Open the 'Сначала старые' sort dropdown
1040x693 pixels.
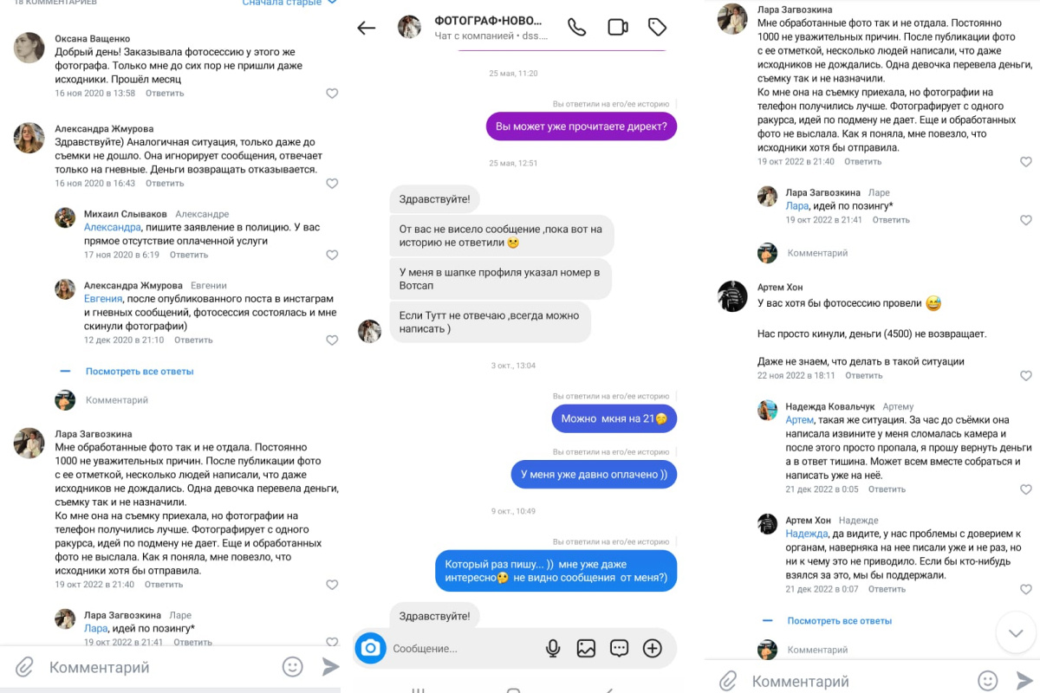[289, 3]
